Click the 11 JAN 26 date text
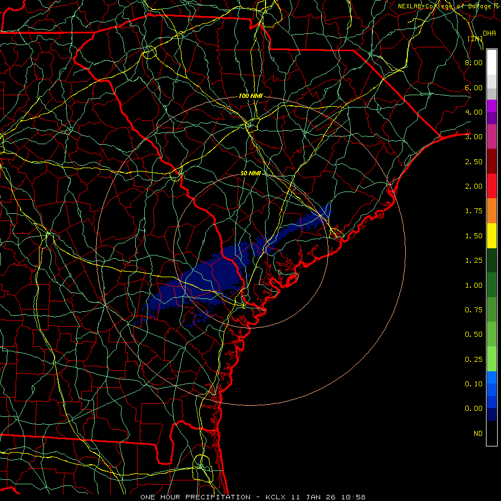Viewport: 501px width, 501px height. click(x=313, y=497)
